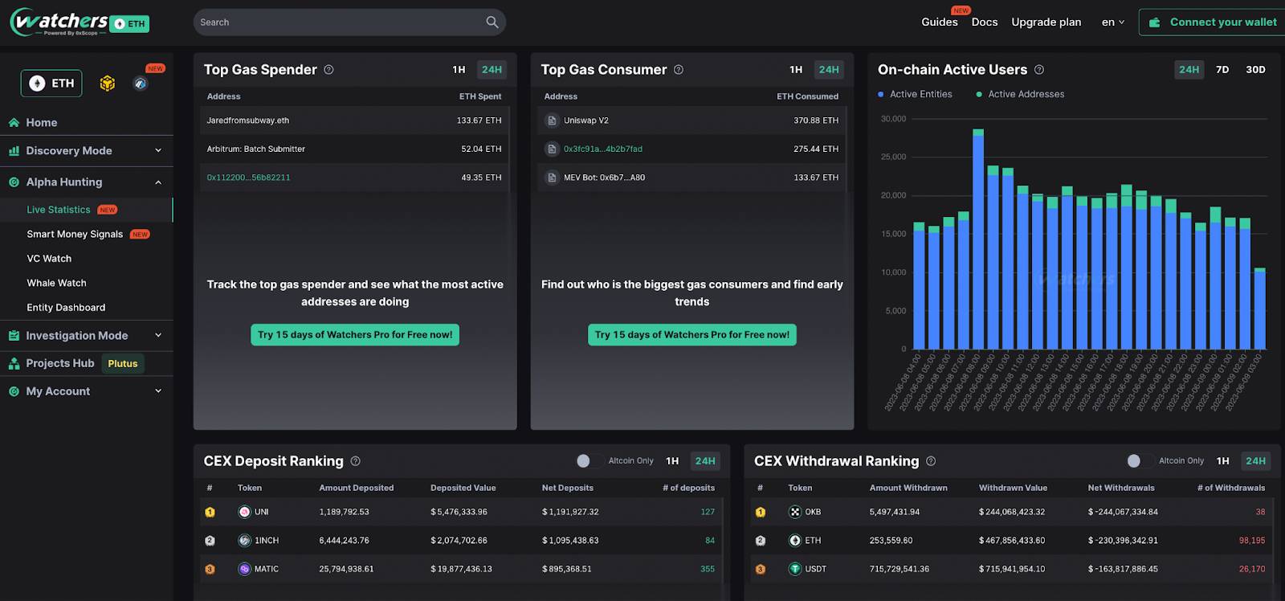Click the My Account icon
Viewport: 1285px width, 601px height.
[x=14, y=391]
